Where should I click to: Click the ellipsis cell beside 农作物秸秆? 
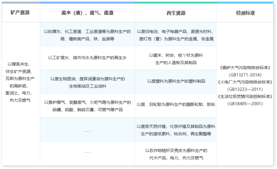(x=87, y=153)
